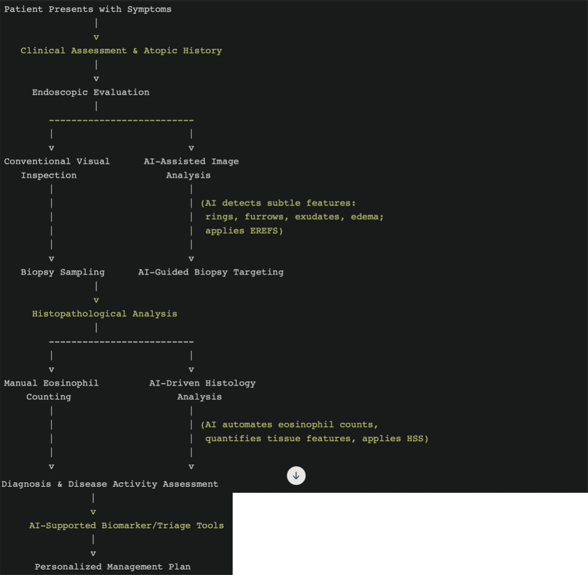Select 'Histopathological Analysis' highlighted text
The image size is (588, 575).
pyautogui.click(x=104, y=314)
